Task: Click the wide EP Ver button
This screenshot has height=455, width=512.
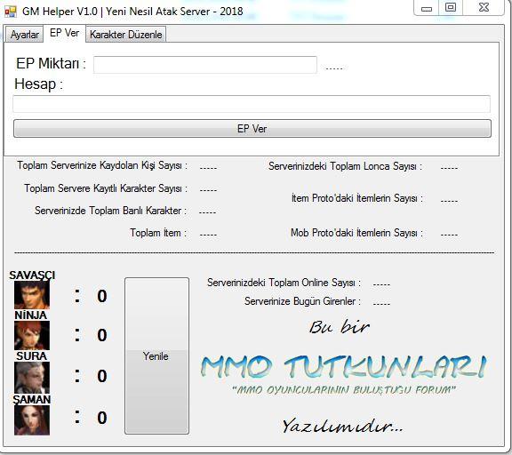Action: (x=252, y=128)
